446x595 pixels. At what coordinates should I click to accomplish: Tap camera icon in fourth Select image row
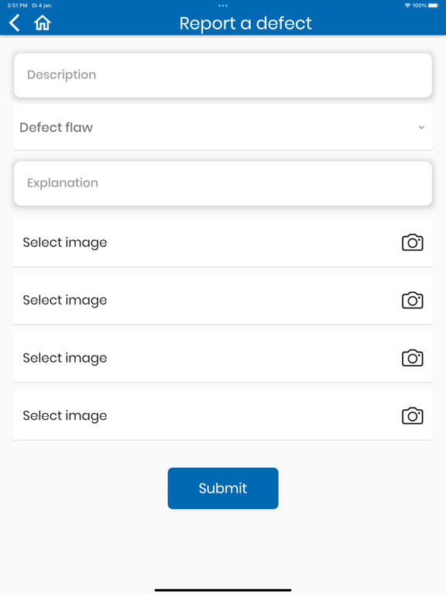click(x=412, y=416)
